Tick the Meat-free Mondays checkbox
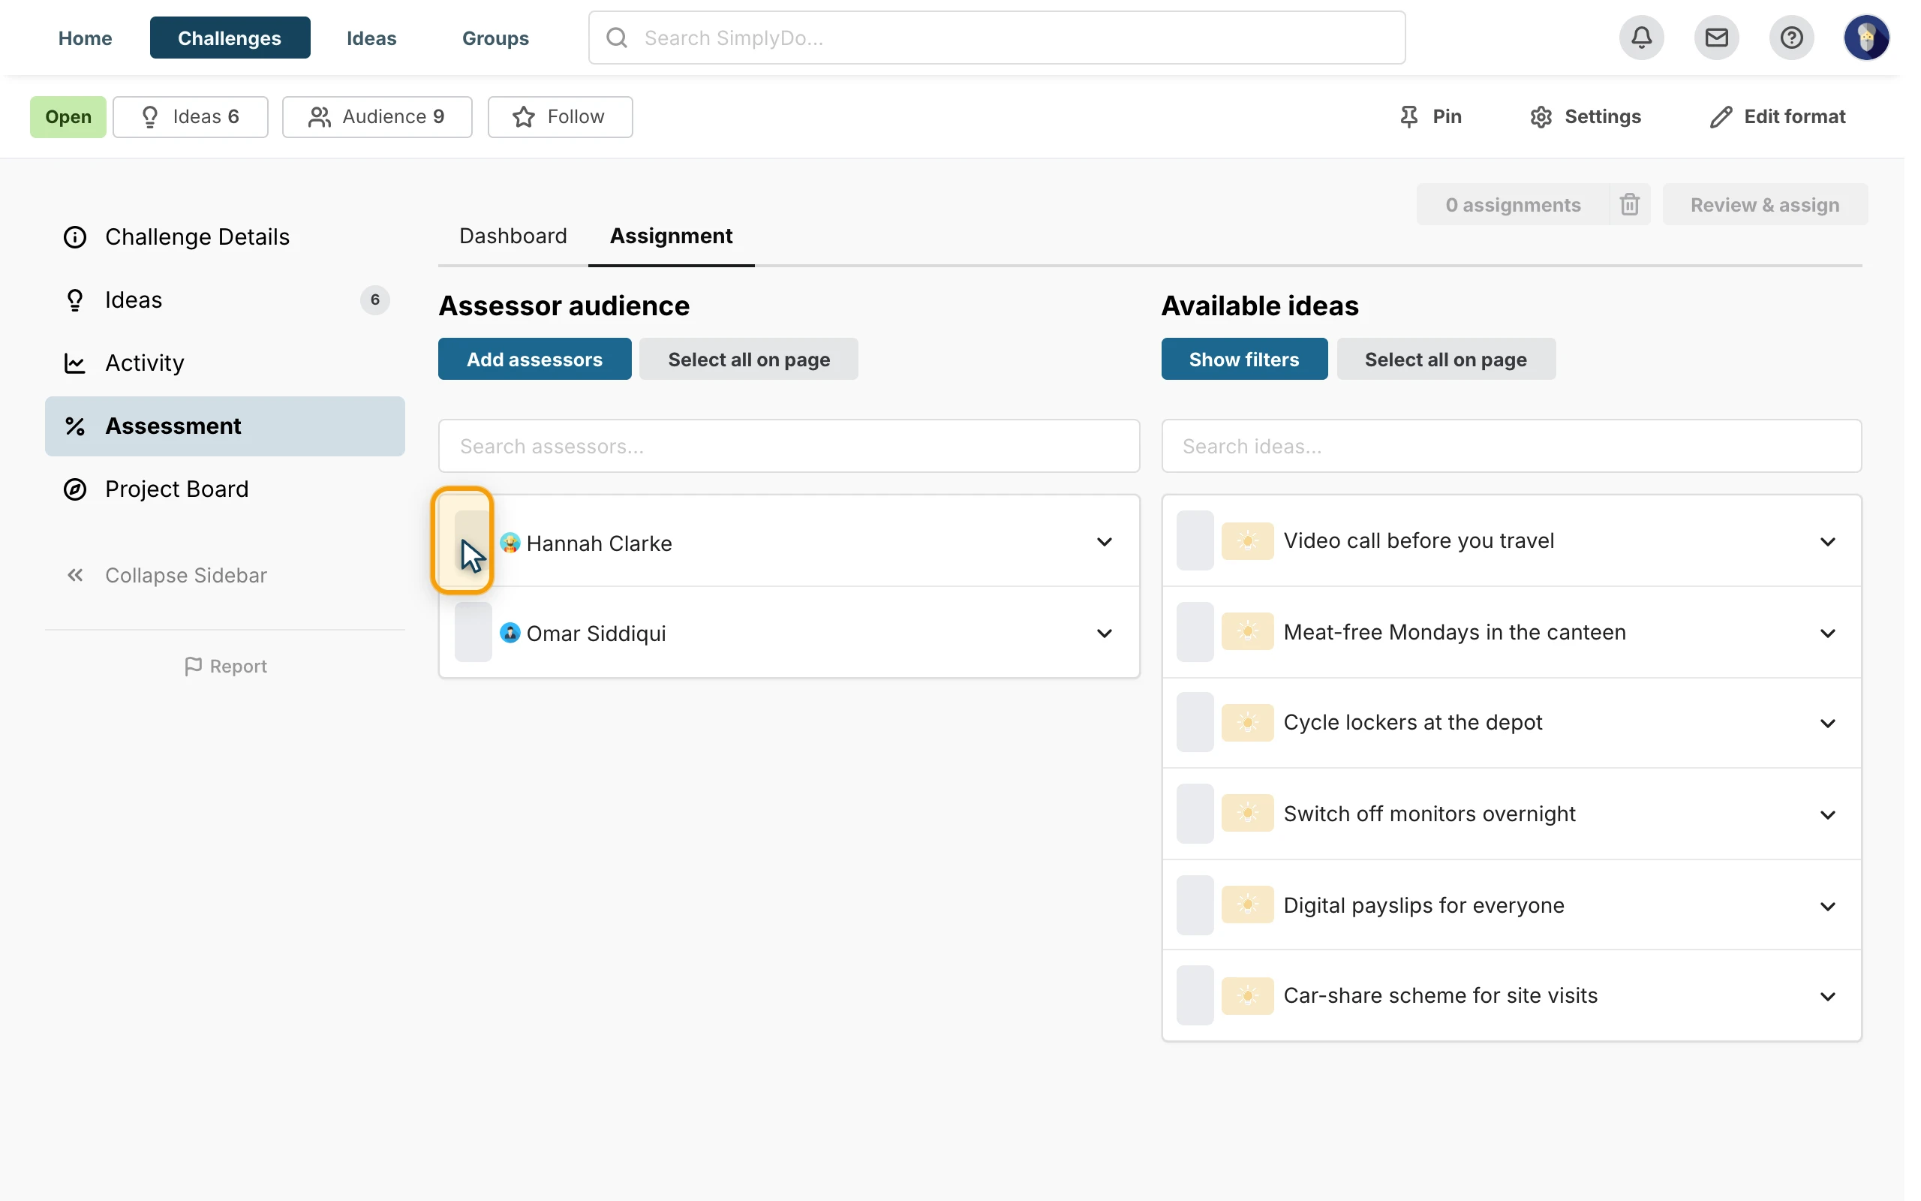Image resolution: width=1921 pixels, height=1201 pixels. (1195, 632)
